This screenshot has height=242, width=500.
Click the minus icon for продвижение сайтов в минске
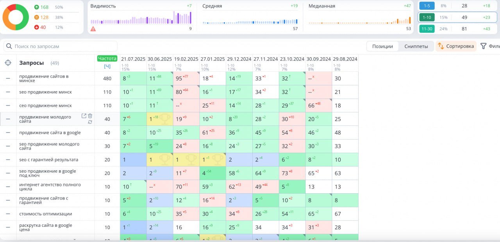point(8,78)
